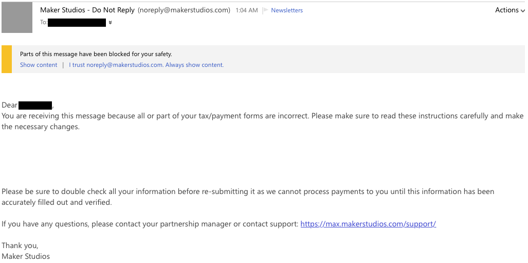The image size is (528, 263).
Task: Click the chevron arrow beside Actions
Action: (523, 11)
